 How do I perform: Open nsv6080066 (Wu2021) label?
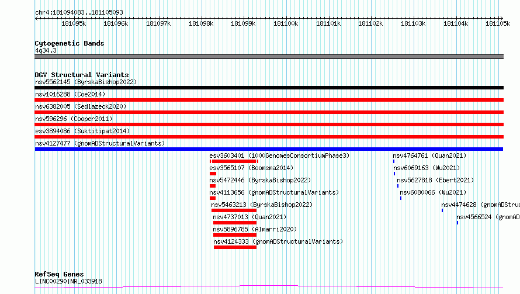click(433, 192)
